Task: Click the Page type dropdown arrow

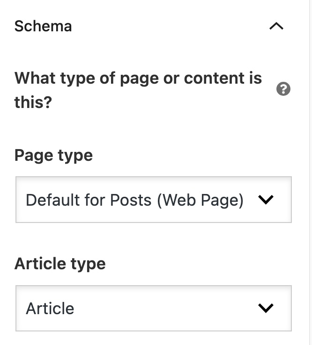Action: pos(266,200)
